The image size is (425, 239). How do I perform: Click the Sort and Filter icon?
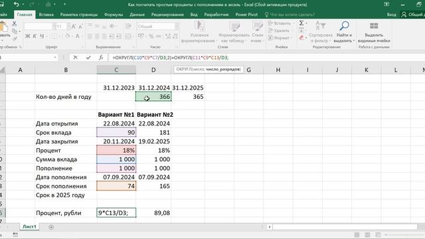pos(320,26)
